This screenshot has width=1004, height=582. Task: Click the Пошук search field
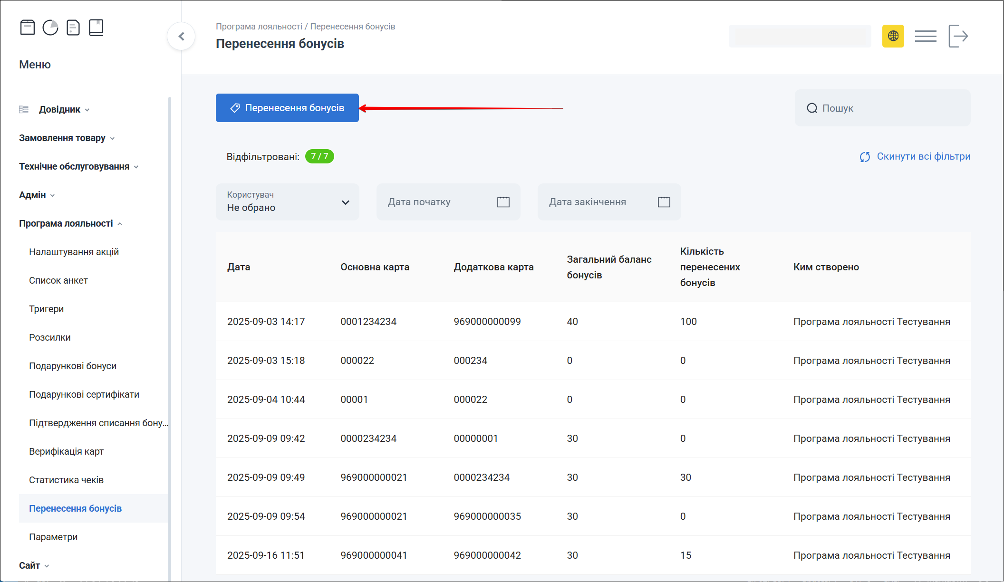pos(882,108)
